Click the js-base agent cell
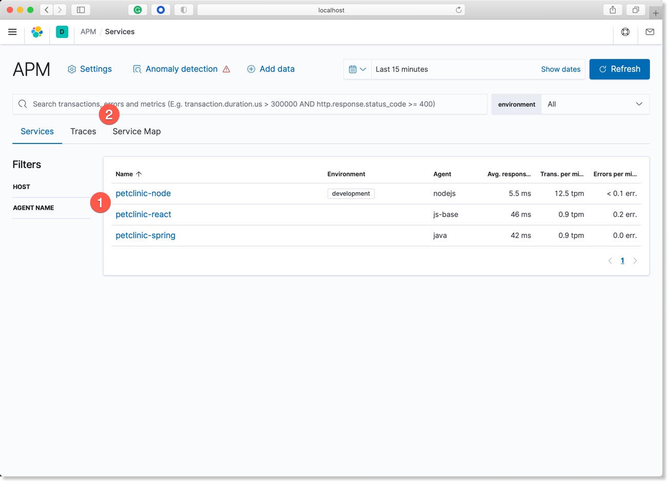This screenshot has height=482, width=668. click(x=446, y=215)
